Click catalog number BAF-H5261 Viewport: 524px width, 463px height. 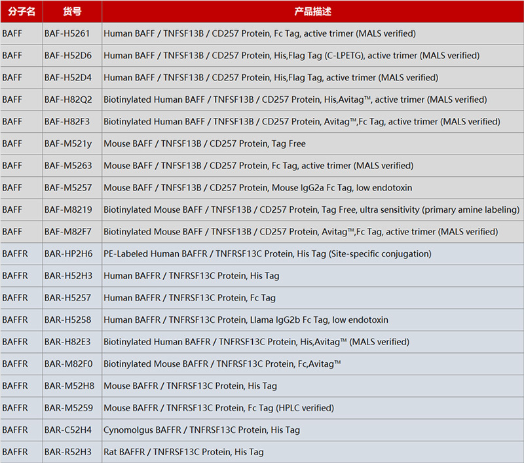67,33
